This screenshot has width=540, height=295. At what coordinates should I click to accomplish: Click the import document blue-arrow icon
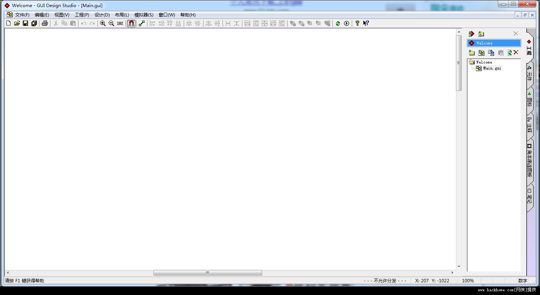[491, 53]
